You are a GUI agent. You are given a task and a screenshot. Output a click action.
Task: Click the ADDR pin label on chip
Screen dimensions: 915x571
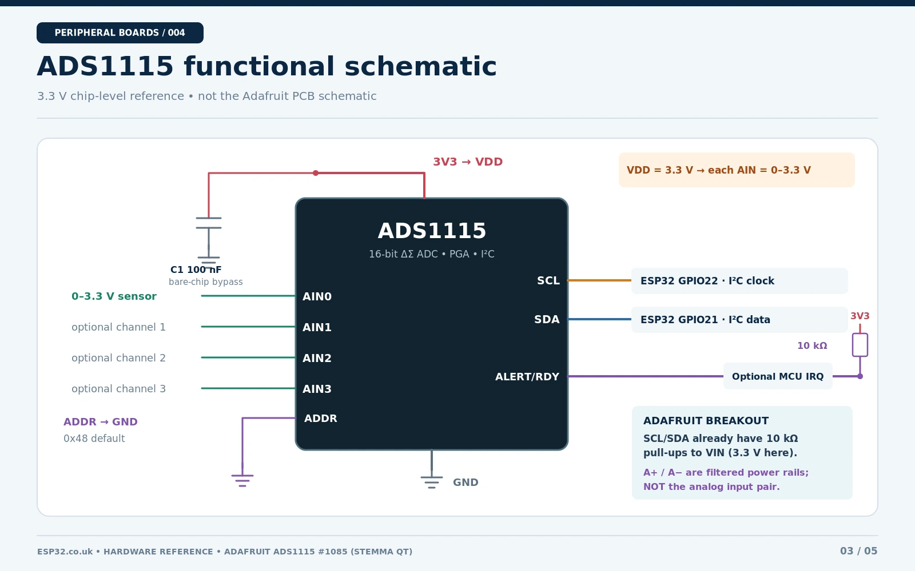point(321,419)
